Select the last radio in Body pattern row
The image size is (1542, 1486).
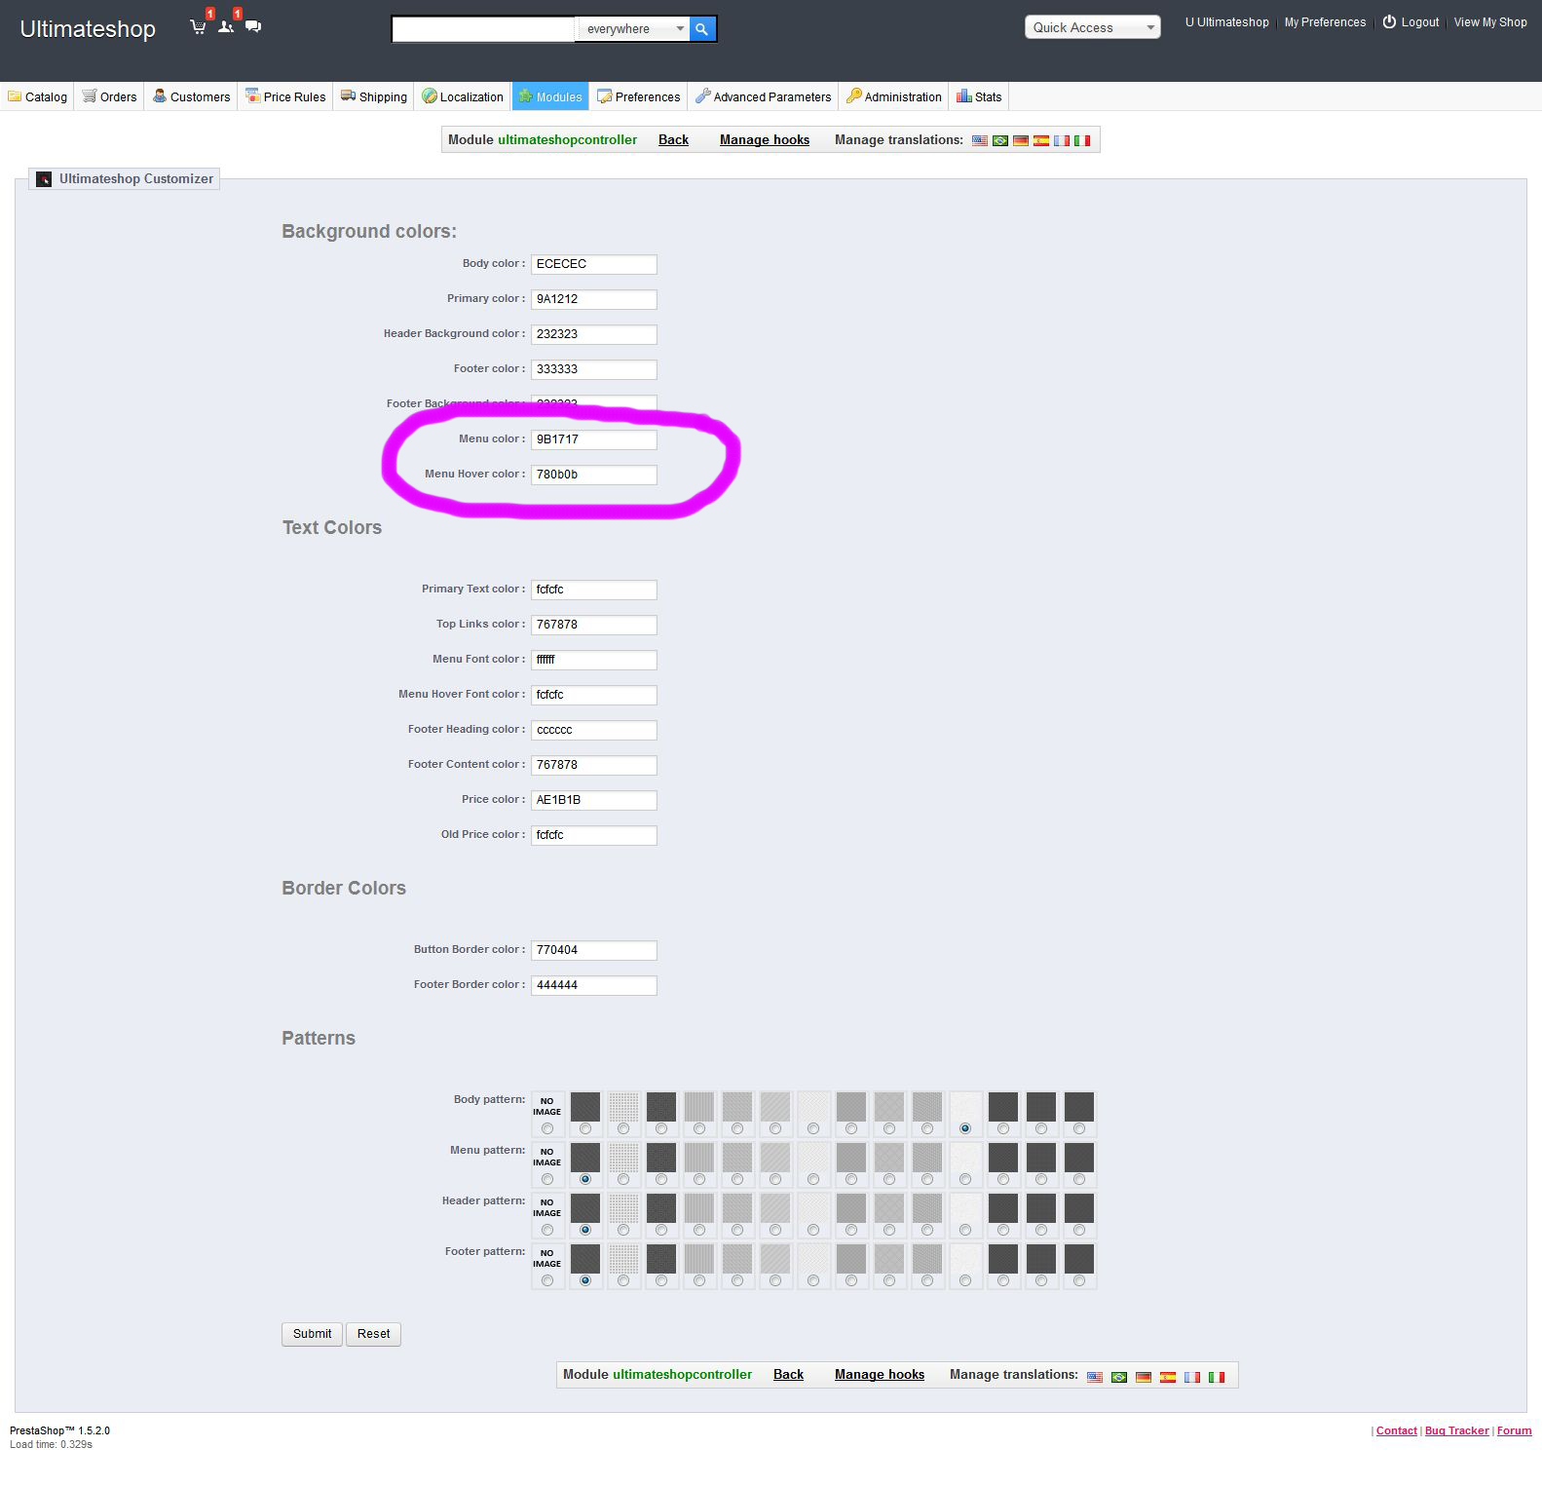click(1079, 1128)
